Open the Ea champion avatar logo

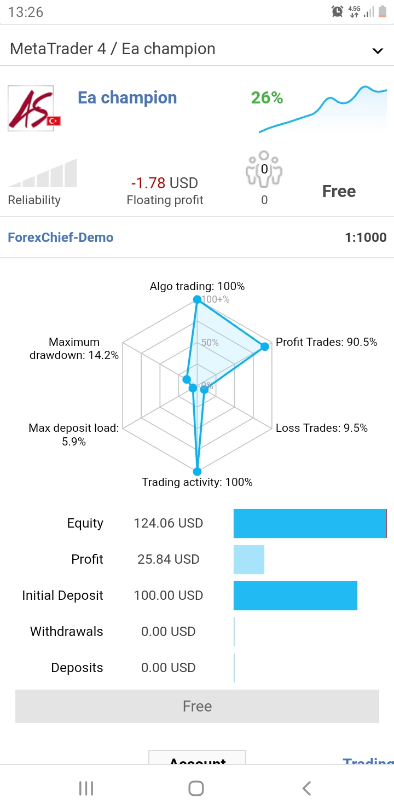[x=31, y=108]
